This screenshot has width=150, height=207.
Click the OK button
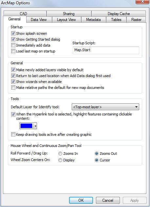(x=81, y=200)
